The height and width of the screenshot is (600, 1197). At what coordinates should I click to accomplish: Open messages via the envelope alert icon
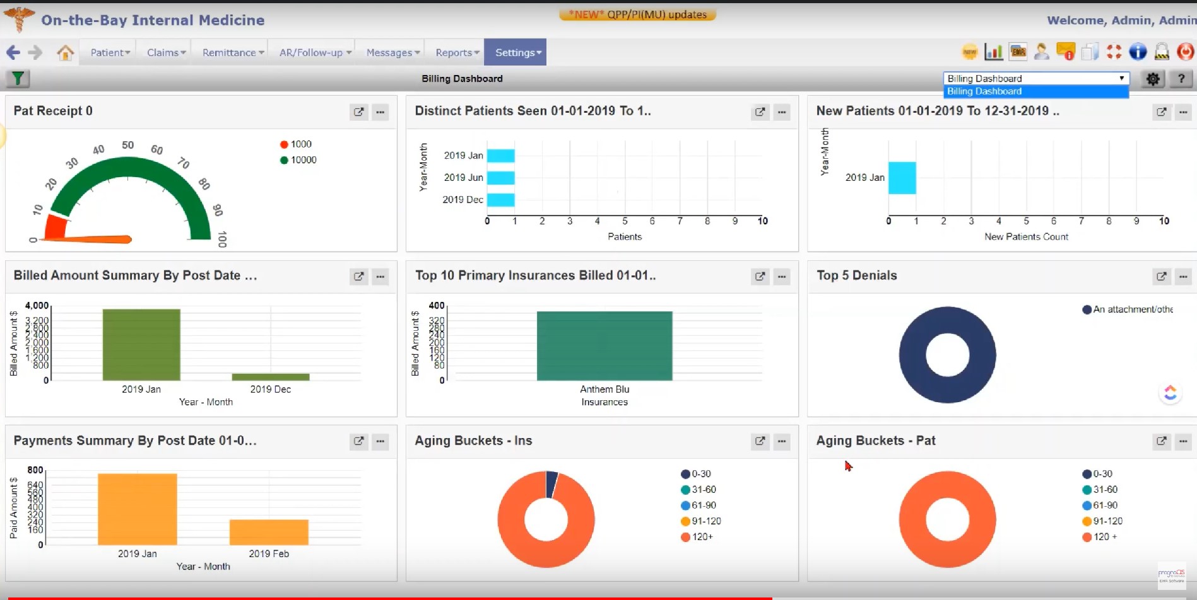1066,52
